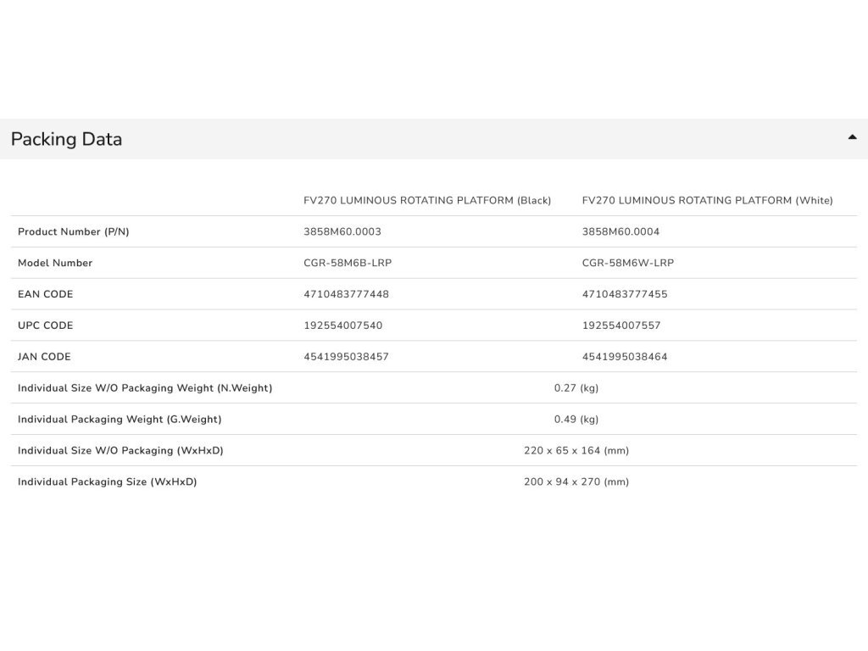Click the 0.27 (kg) net weight value
This screenshot has width=868, height=651.
click(576, 388)
